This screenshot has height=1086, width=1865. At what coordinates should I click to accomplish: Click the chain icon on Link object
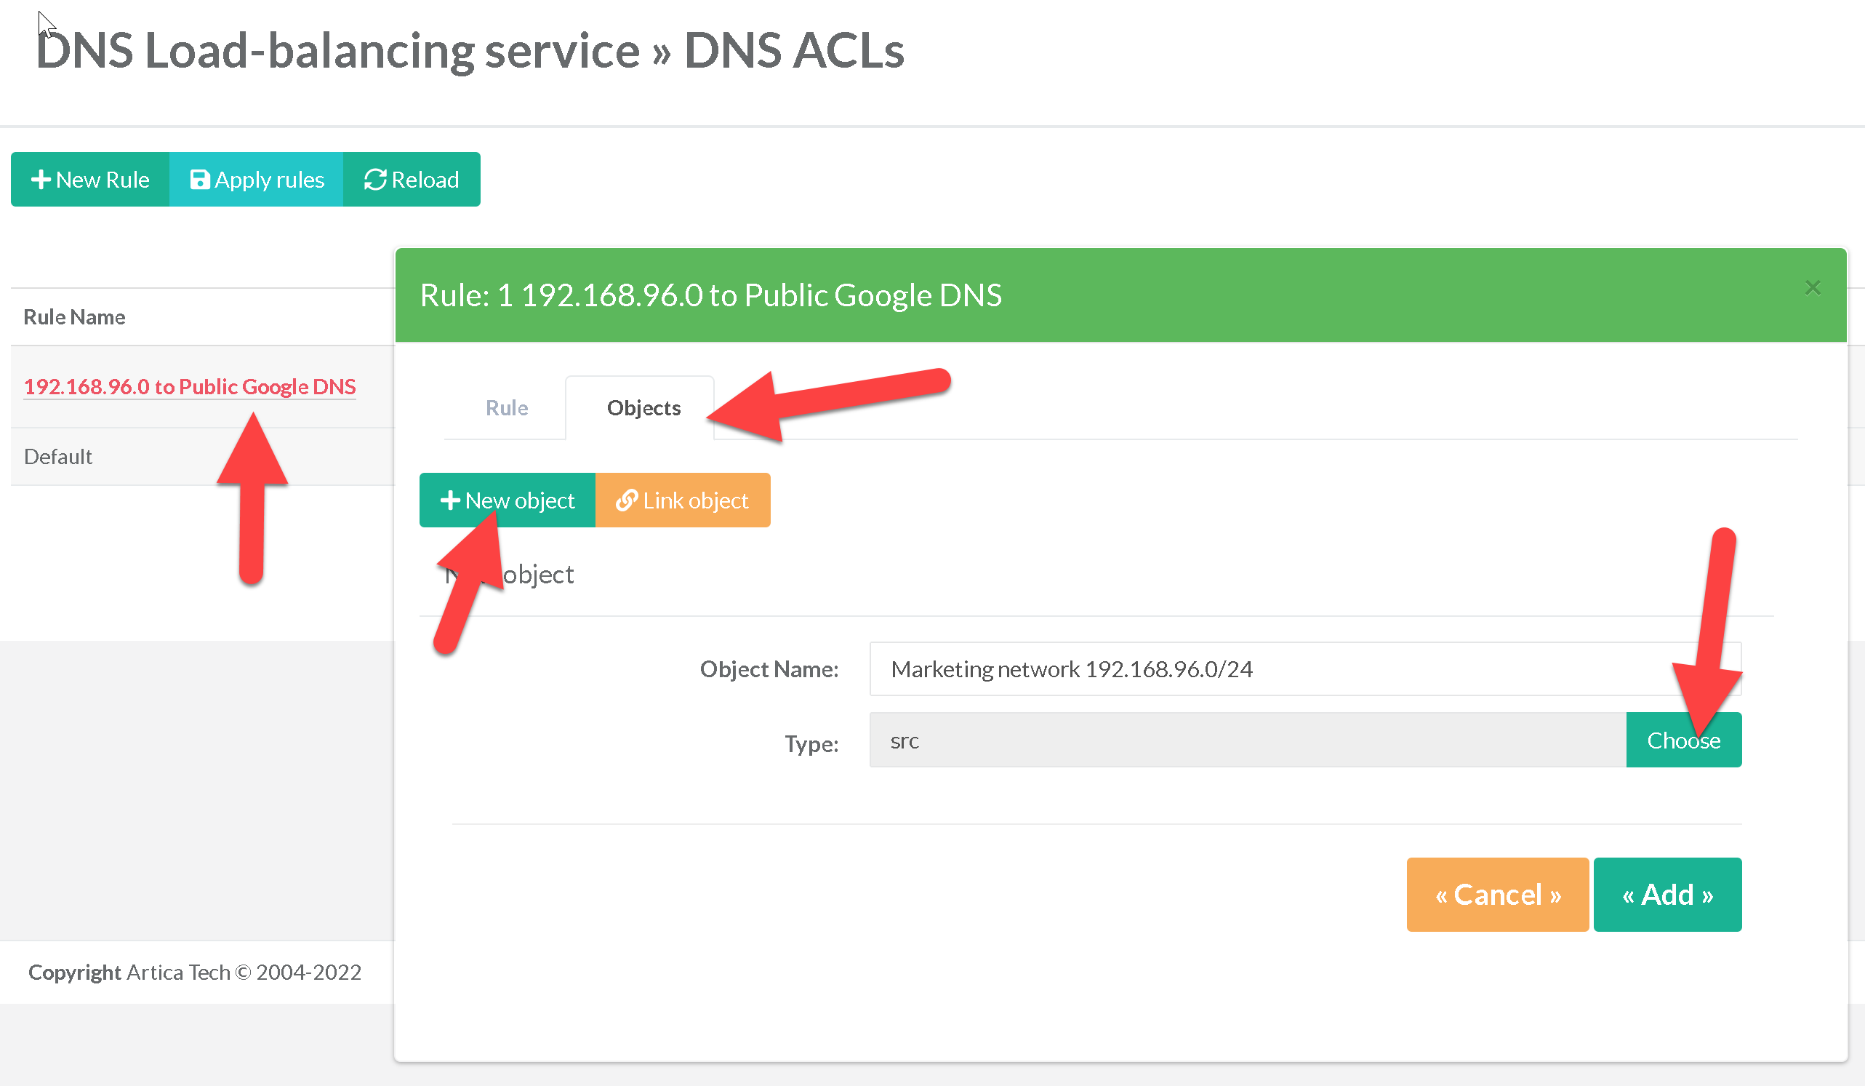[x=627, y=500]
